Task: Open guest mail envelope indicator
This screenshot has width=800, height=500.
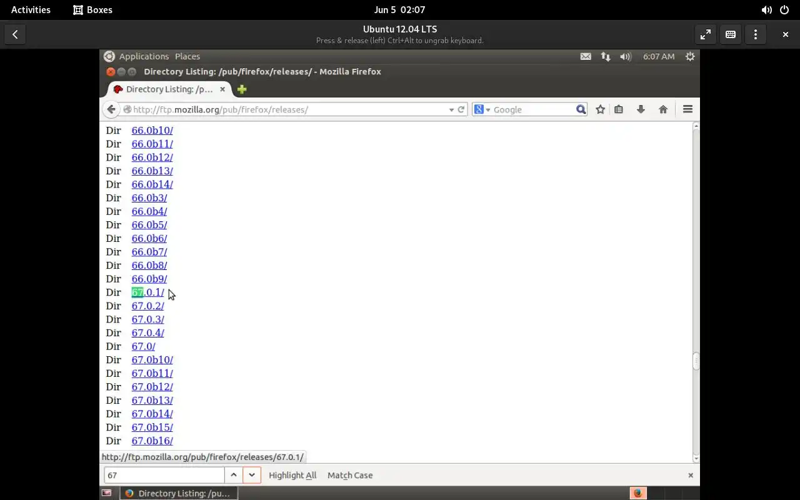Action: (x=586, y=56)
